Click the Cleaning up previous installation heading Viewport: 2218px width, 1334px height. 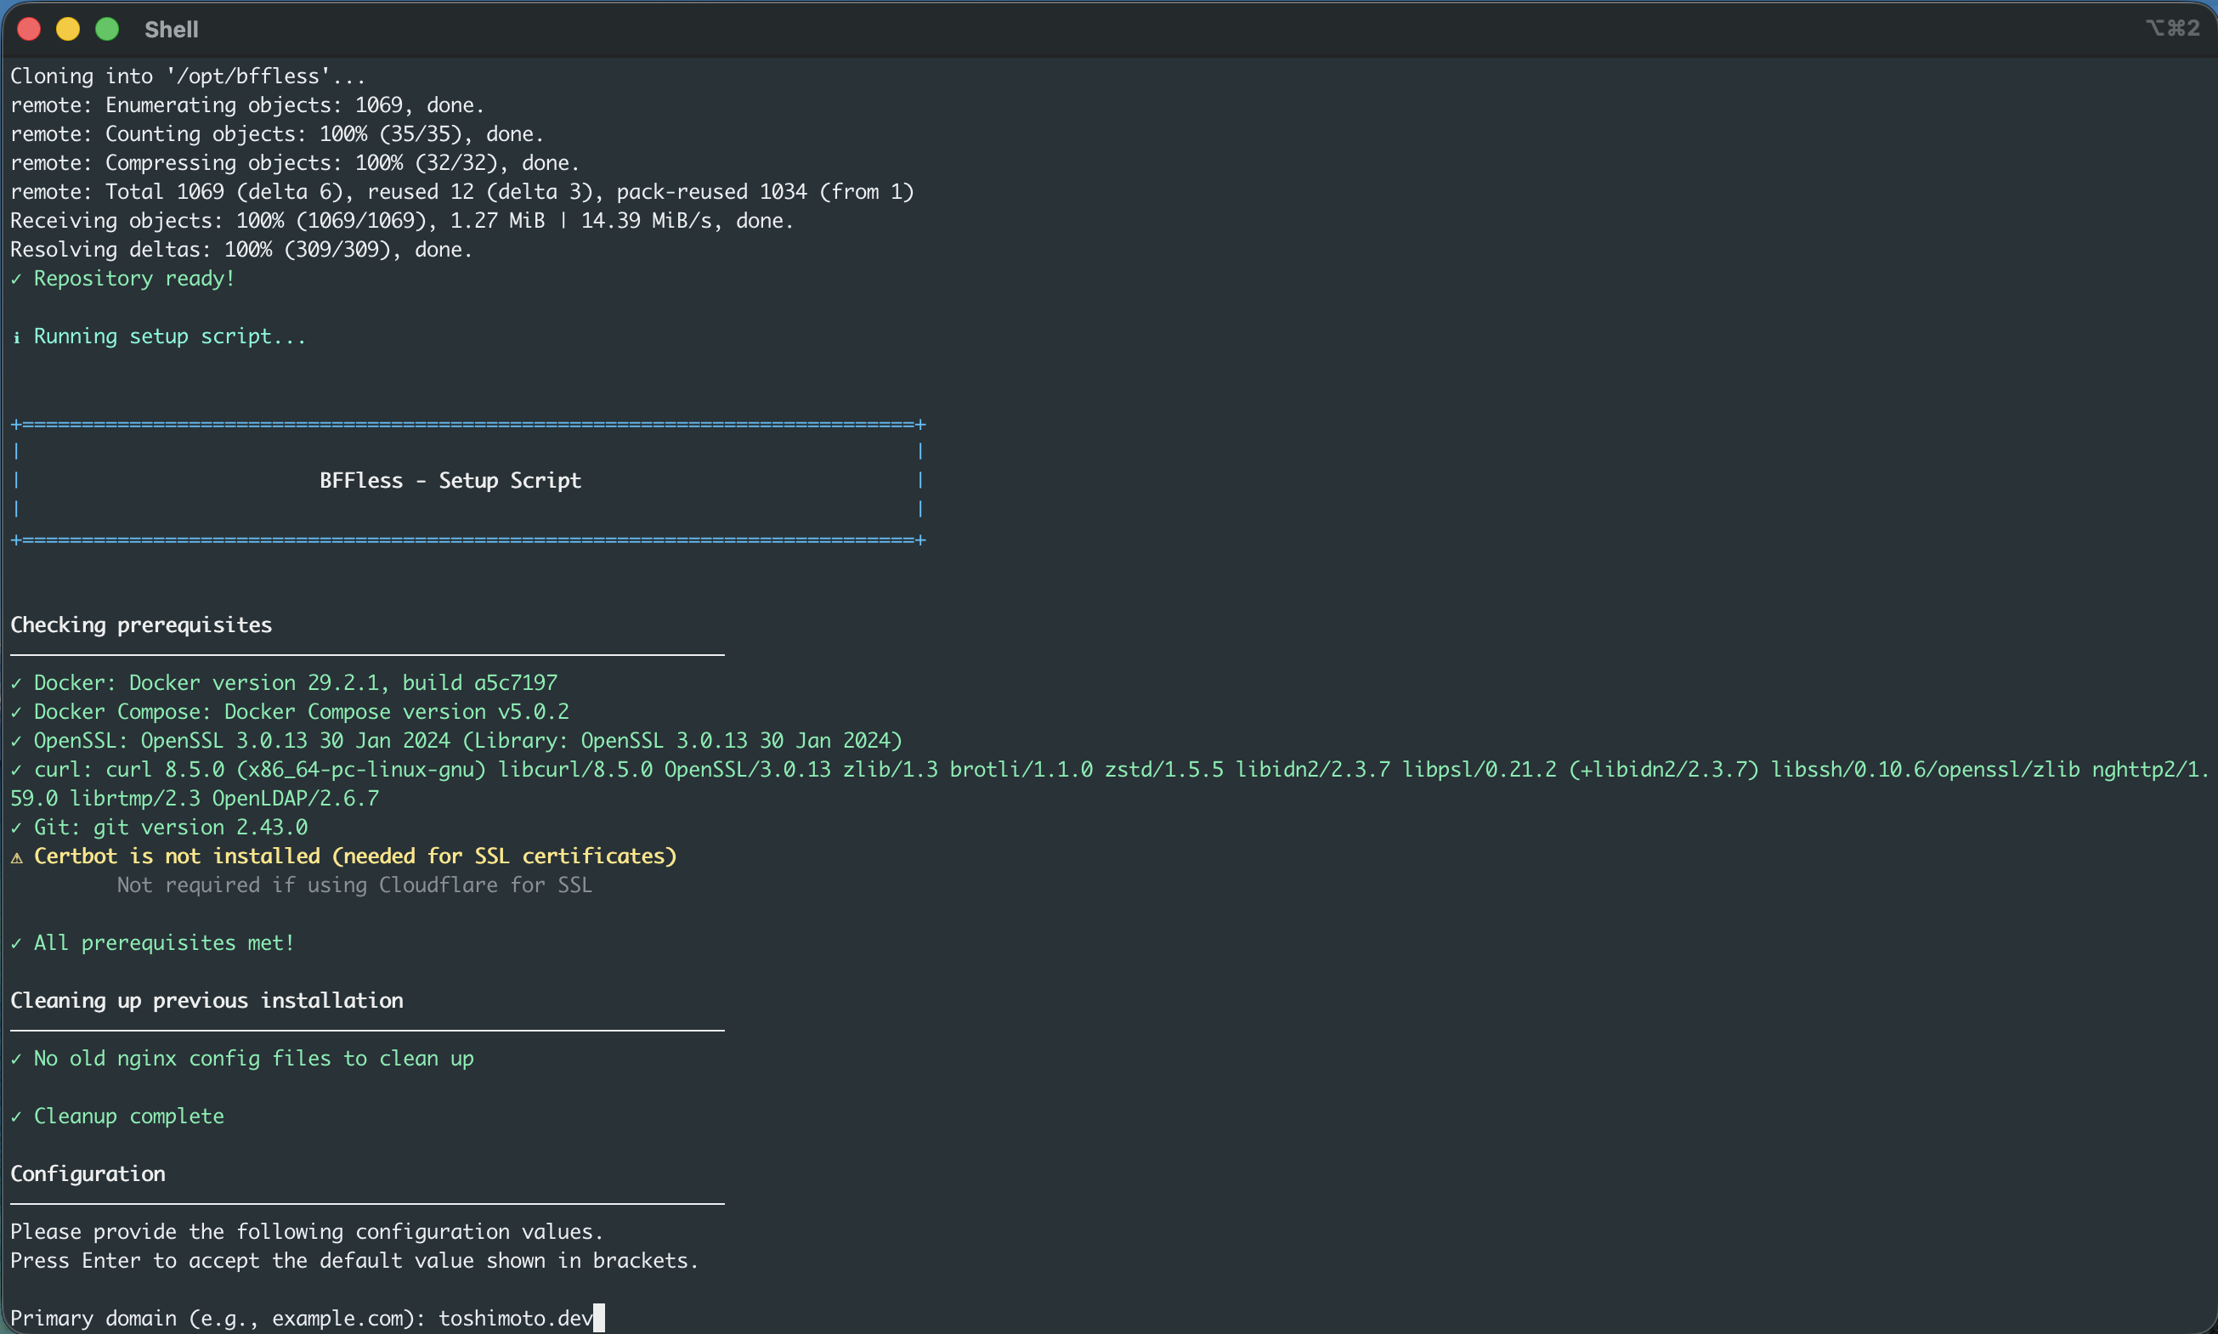207,1002
